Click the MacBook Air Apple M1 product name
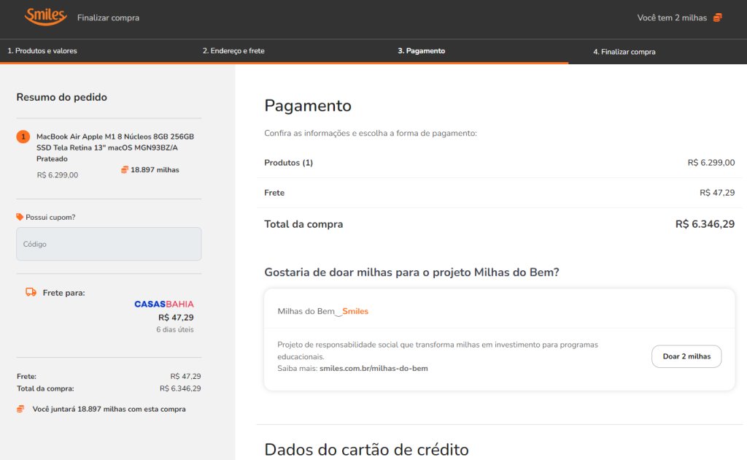747x460 pixels. (x=115, y=147)
